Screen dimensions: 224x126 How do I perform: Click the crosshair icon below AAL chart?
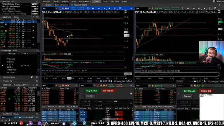click(x=104, y=81)
